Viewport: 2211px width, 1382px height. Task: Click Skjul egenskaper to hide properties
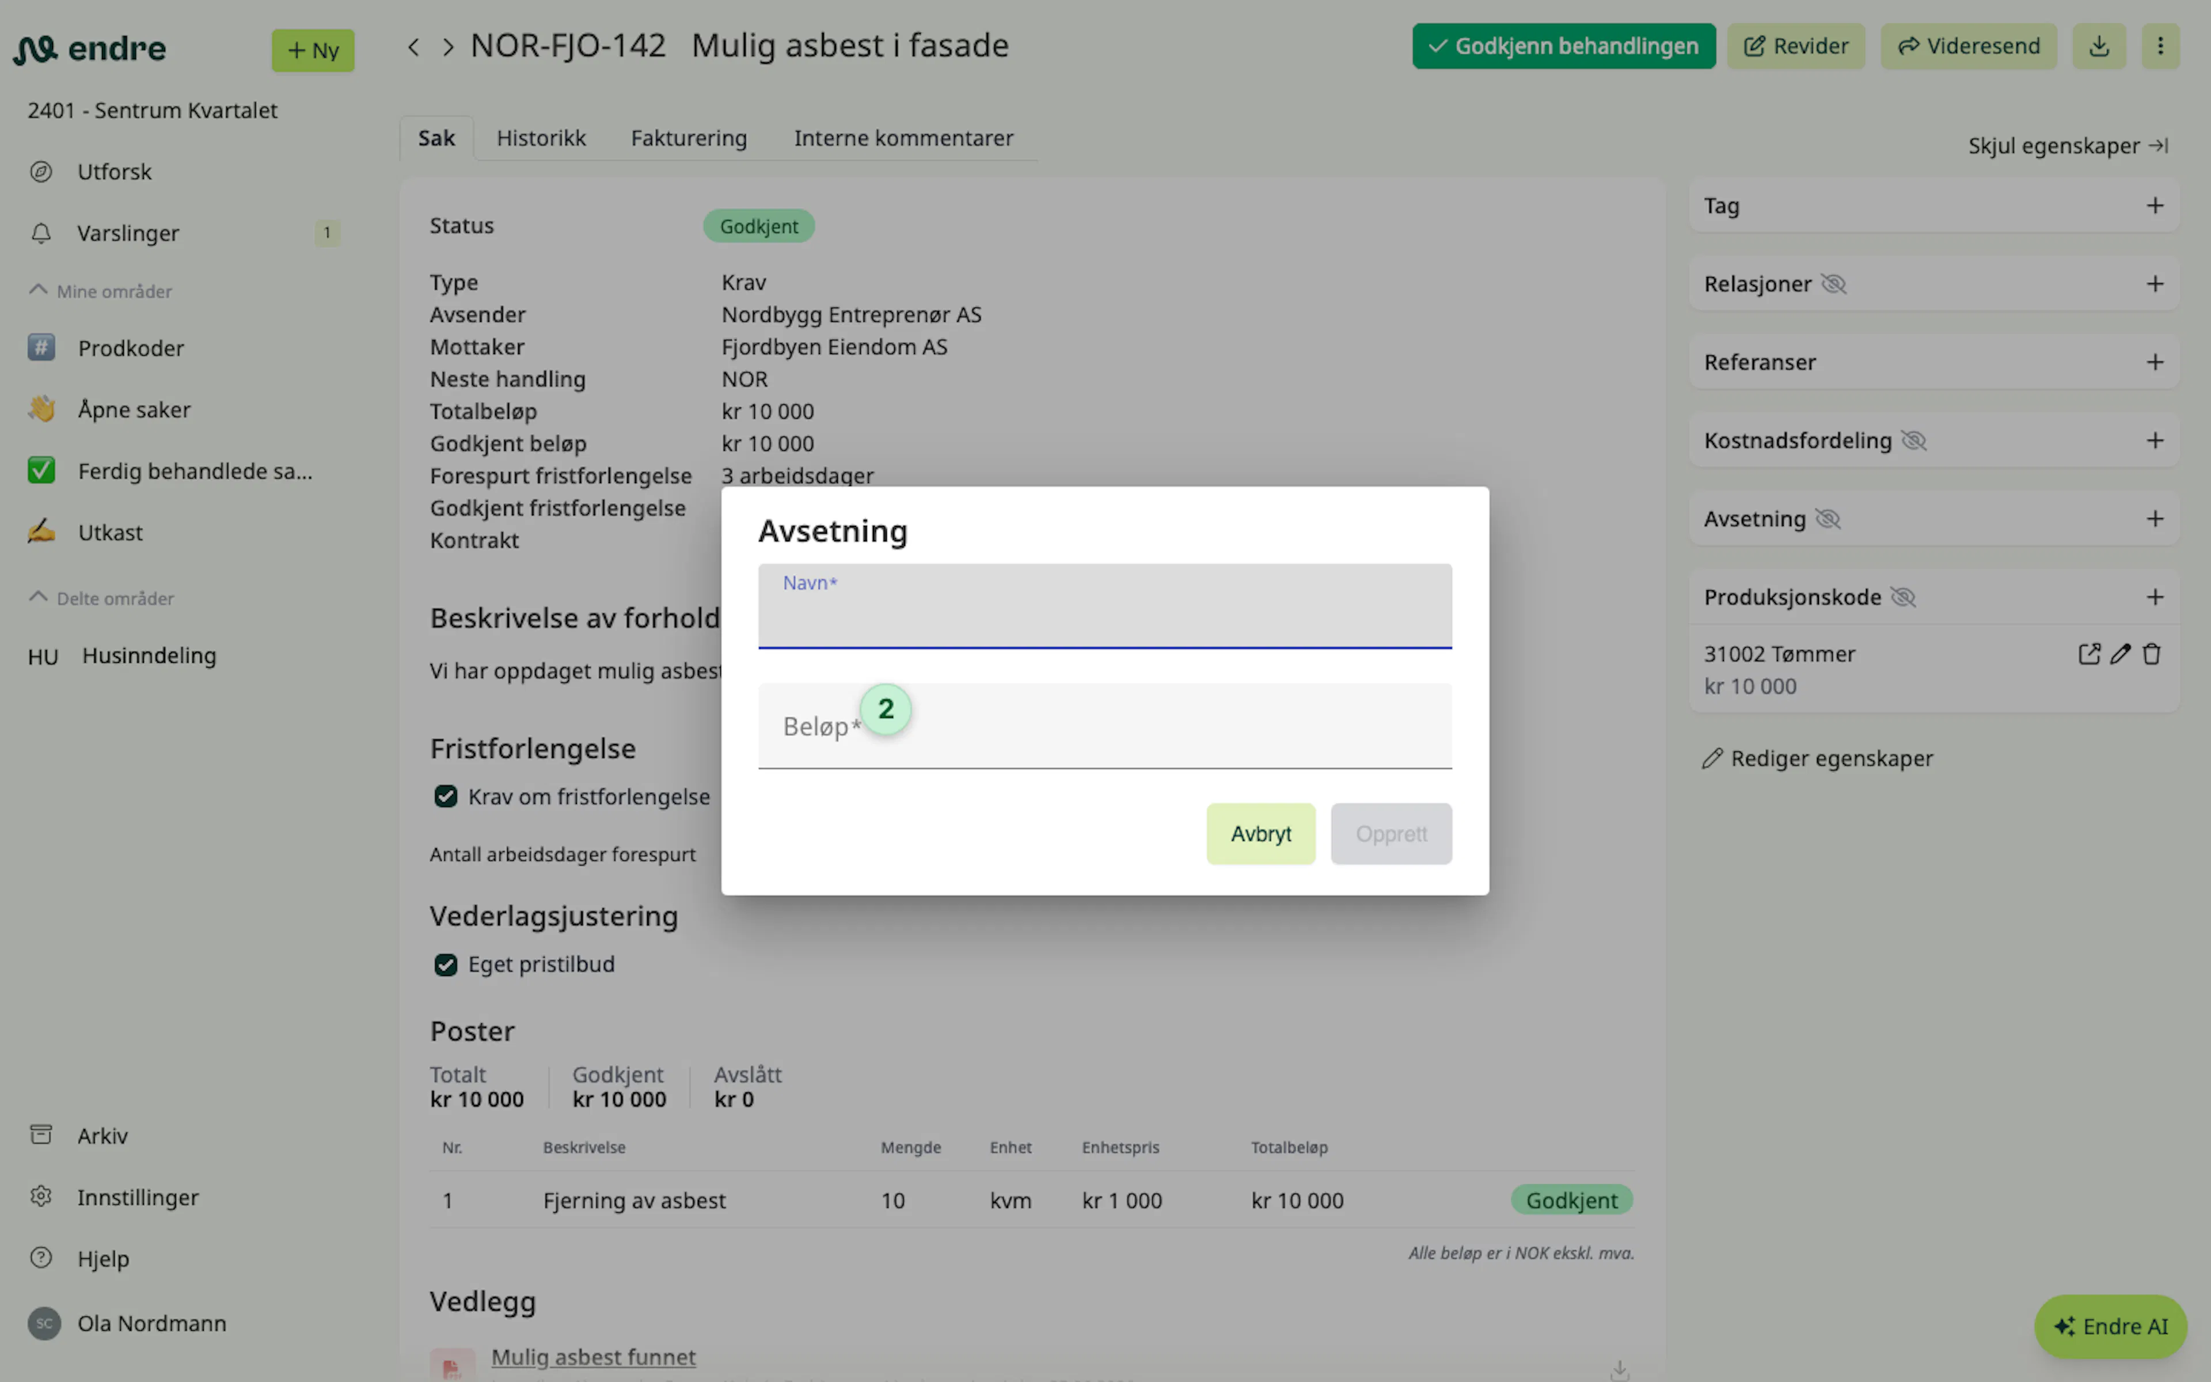coord(2068,145)
